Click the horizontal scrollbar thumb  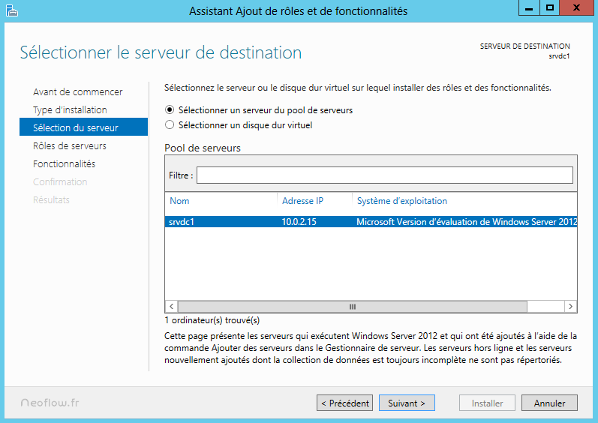(353, 307)
